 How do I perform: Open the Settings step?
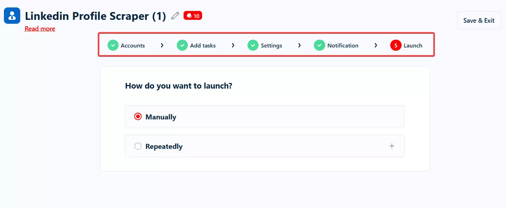click(x=271, y=46)
